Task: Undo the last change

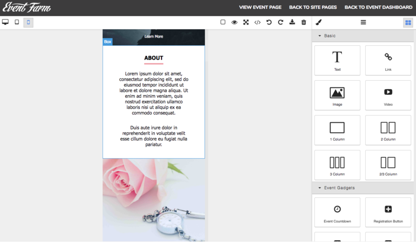Action: click(269, 22)
